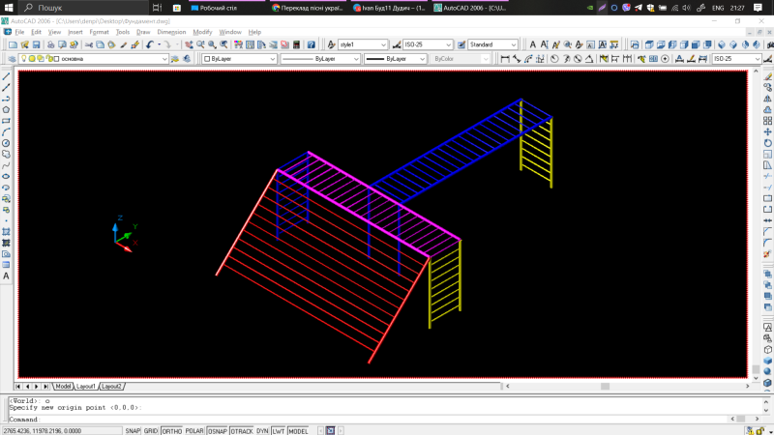Open the Dimension menu

171,32
